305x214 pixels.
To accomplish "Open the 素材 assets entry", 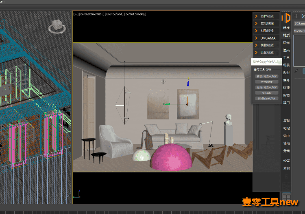I will pos(287,168).
